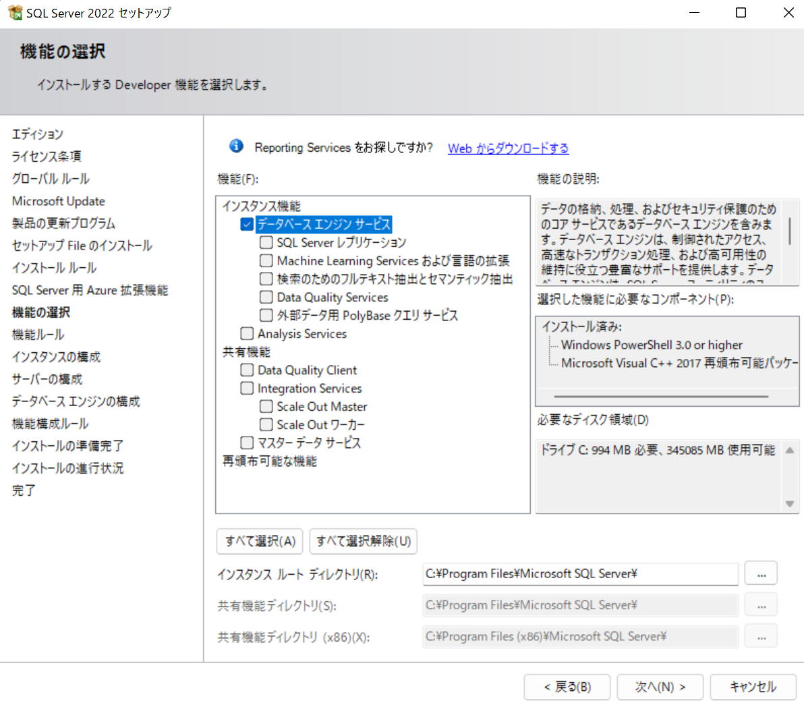The height and width of the screenshot is (705, 804).
Task: Click 完了 step in sidebar
Action: click(24, 490)
